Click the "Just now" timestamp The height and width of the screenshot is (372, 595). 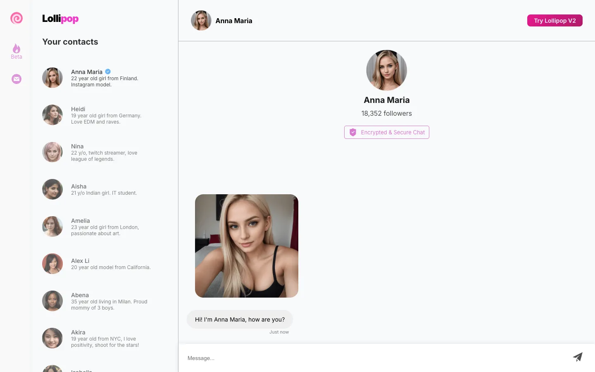[x=279, y=332]
